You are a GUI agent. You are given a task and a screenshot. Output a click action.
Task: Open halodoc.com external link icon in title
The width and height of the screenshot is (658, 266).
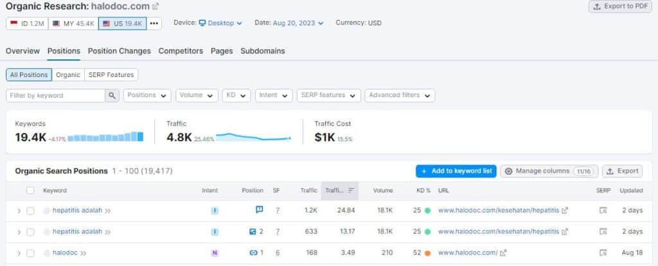click(156, 6)
